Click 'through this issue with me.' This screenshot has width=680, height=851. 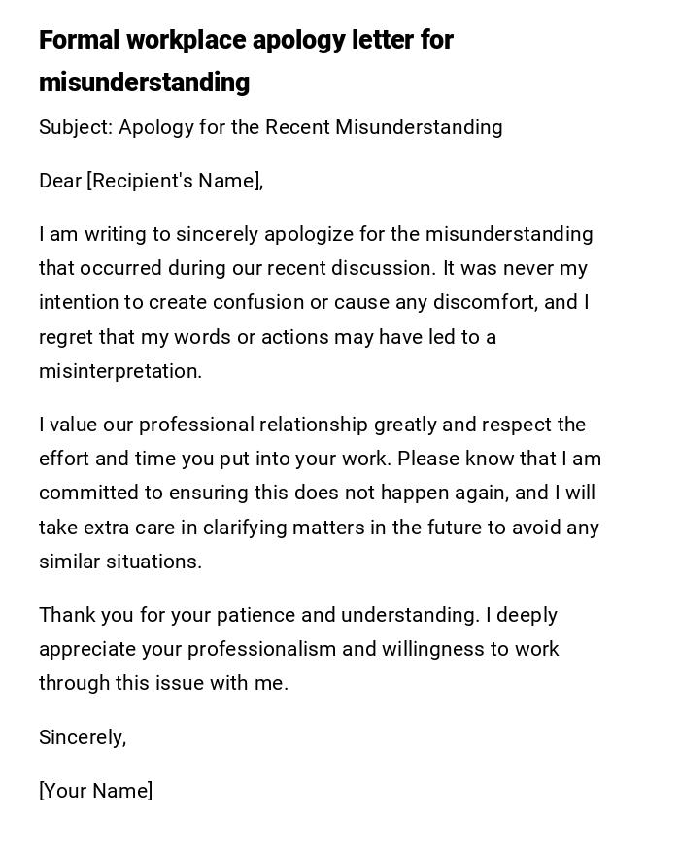tap(163, 683)
